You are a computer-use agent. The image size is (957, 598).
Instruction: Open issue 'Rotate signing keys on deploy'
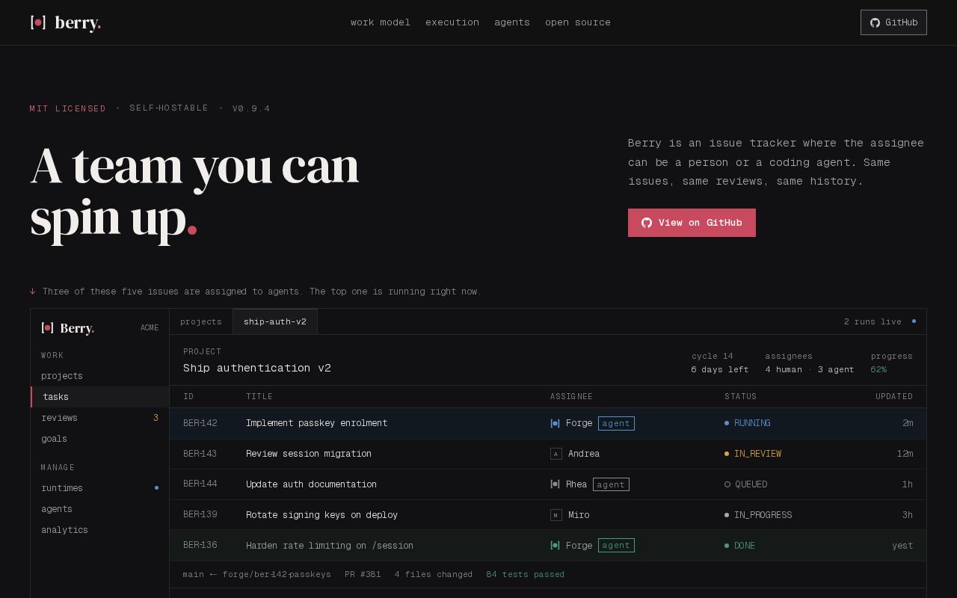321,515
